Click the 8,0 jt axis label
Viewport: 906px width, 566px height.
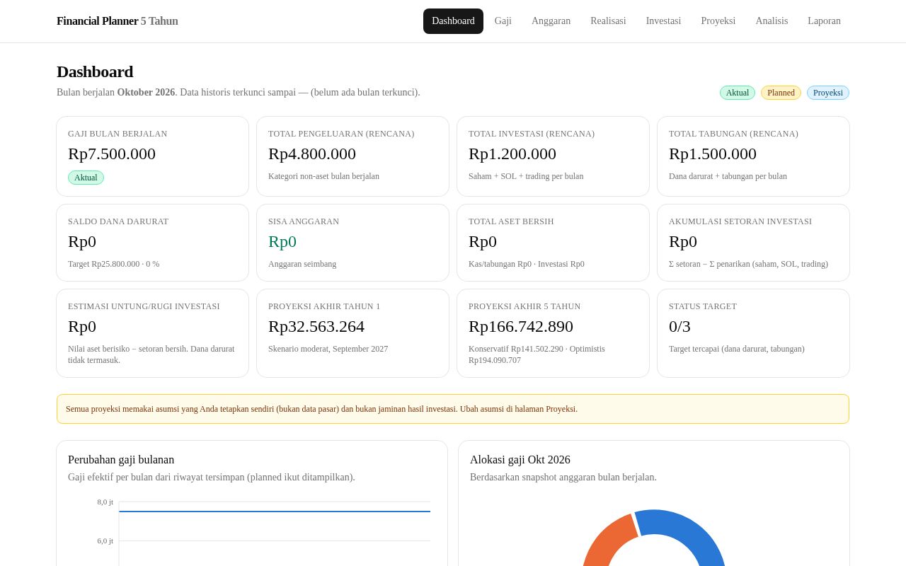105,502
